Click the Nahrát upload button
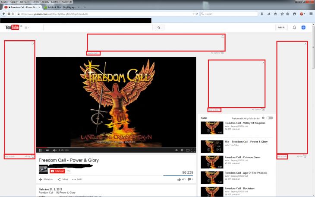Image resolution: width=315 pixels, height=197 pixels. (281, 27)
